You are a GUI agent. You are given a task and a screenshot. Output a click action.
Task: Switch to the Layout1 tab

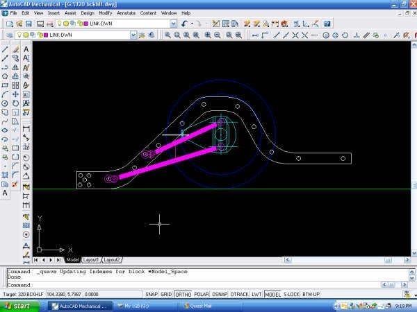coord(91,259)
